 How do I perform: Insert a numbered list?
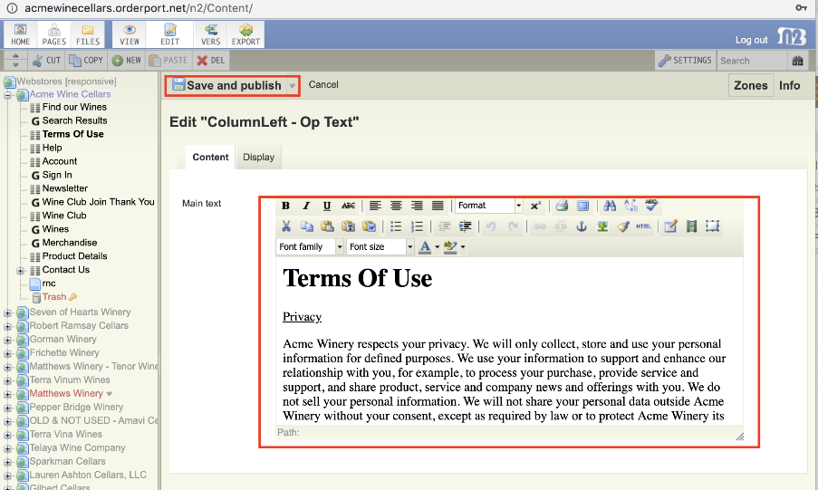417,226
